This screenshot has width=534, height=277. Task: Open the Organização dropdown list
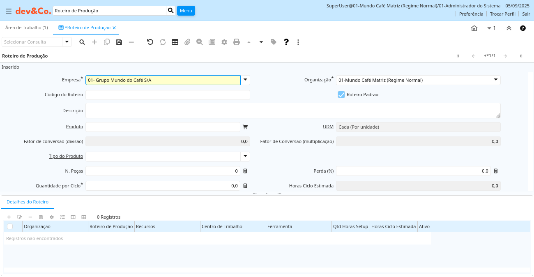tap(496, 80)
